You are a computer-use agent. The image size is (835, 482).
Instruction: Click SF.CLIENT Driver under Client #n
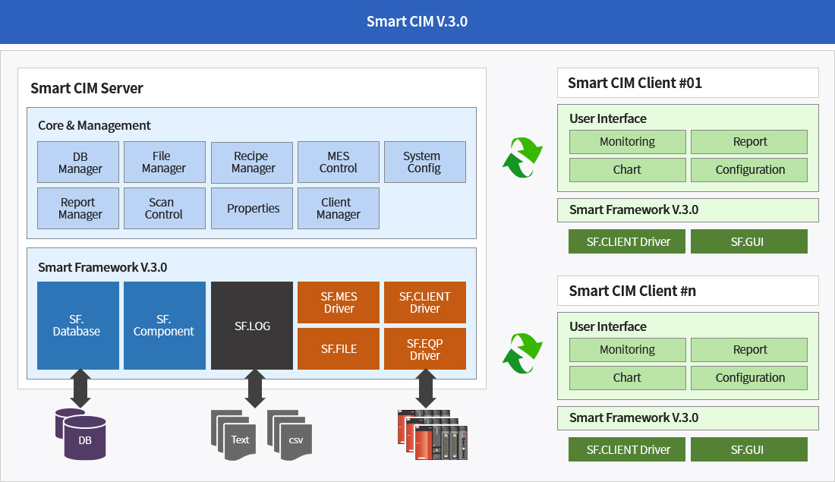click(x=627, y=449)
